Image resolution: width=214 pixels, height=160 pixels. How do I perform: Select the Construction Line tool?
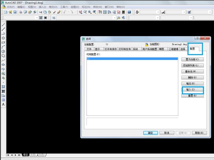tap(3, 29)
